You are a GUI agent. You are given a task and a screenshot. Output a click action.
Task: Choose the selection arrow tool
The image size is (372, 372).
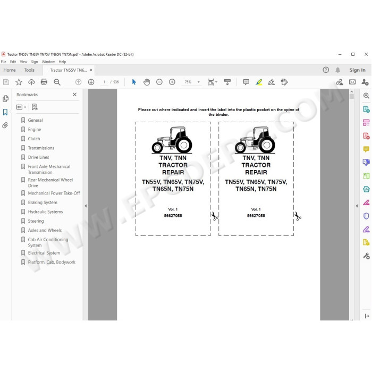click(134, 82)
